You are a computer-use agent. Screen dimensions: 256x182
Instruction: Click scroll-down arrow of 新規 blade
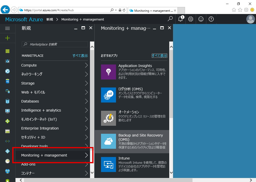[92, 172]
